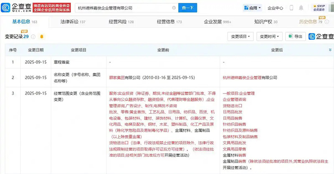Switch to the 经营信息 tab
This screenshot has width=334, height=174.
(x=170, y=22)
